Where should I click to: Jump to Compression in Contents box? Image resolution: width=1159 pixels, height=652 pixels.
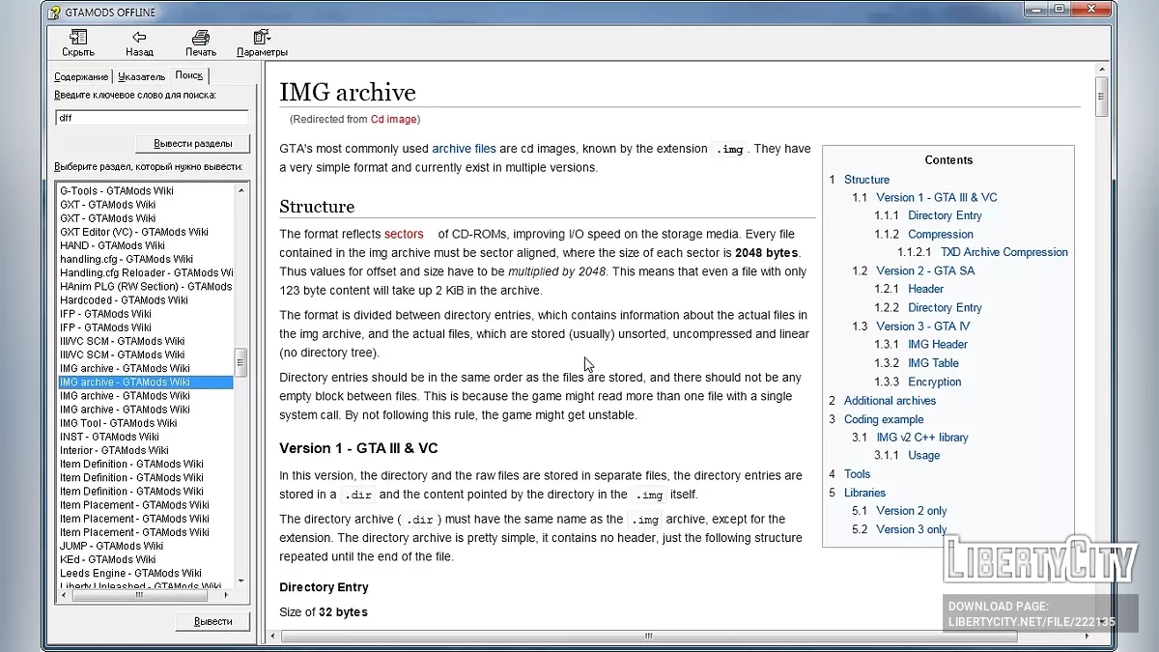(x=940, y=234)
